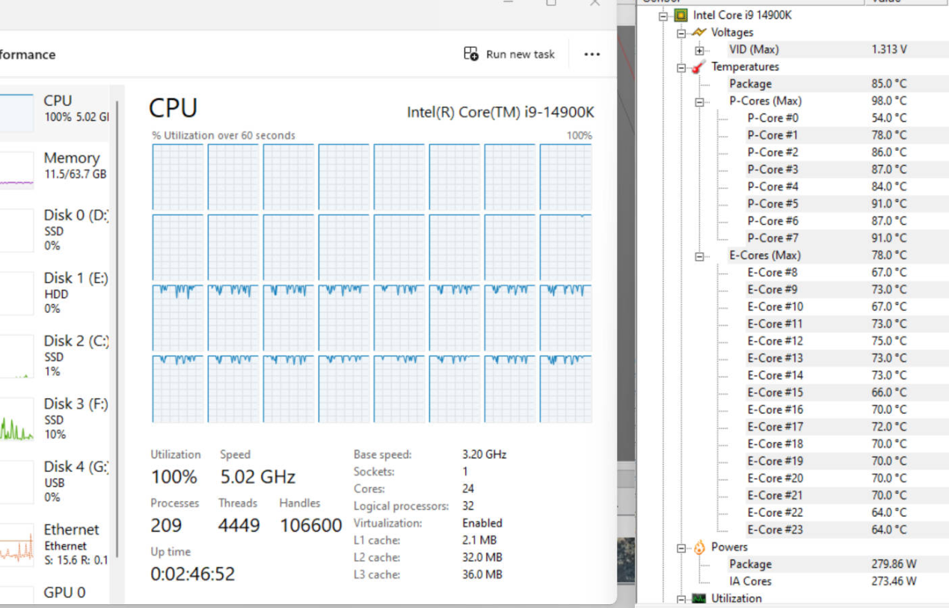The image size is (949, 608).
Task: Click the 98.0 °C P-Cores max value
Action: pos(888,101)
